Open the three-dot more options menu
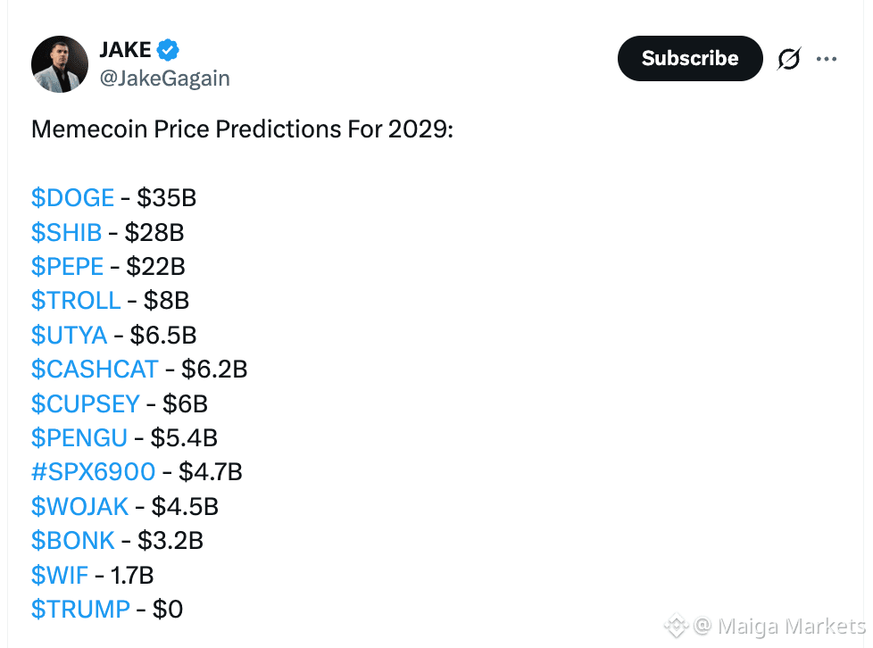This screenshot has width=873, height=648. [x=827, y=58]
